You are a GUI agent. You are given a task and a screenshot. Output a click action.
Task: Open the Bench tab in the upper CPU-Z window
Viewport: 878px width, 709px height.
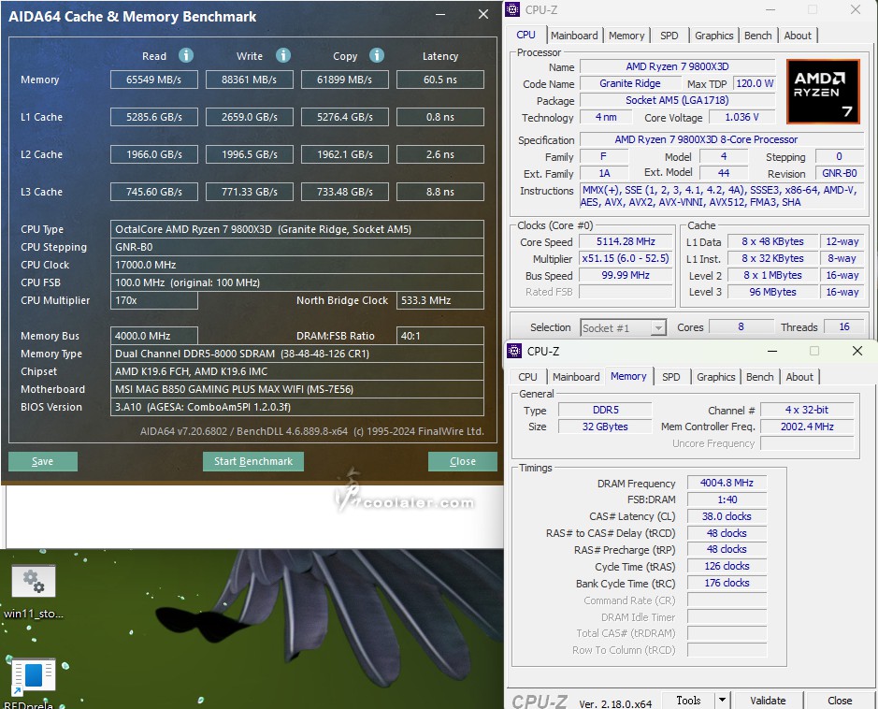[x=758, y=36]
